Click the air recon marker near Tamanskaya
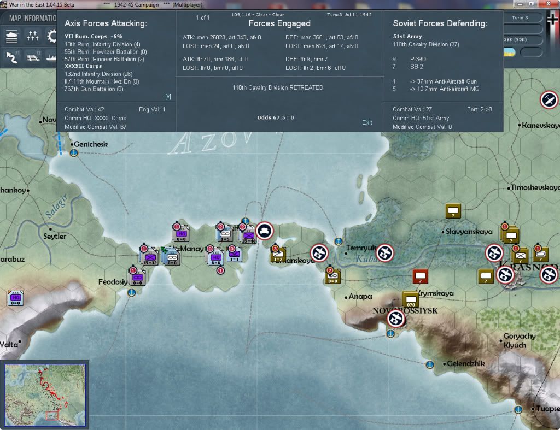 319,253
